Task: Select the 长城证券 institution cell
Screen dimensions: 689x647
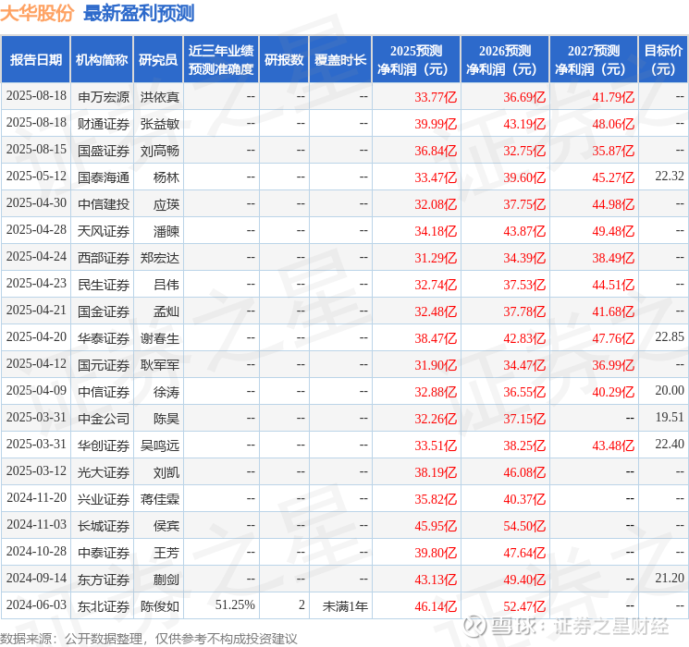Action: tap(104, 525)
